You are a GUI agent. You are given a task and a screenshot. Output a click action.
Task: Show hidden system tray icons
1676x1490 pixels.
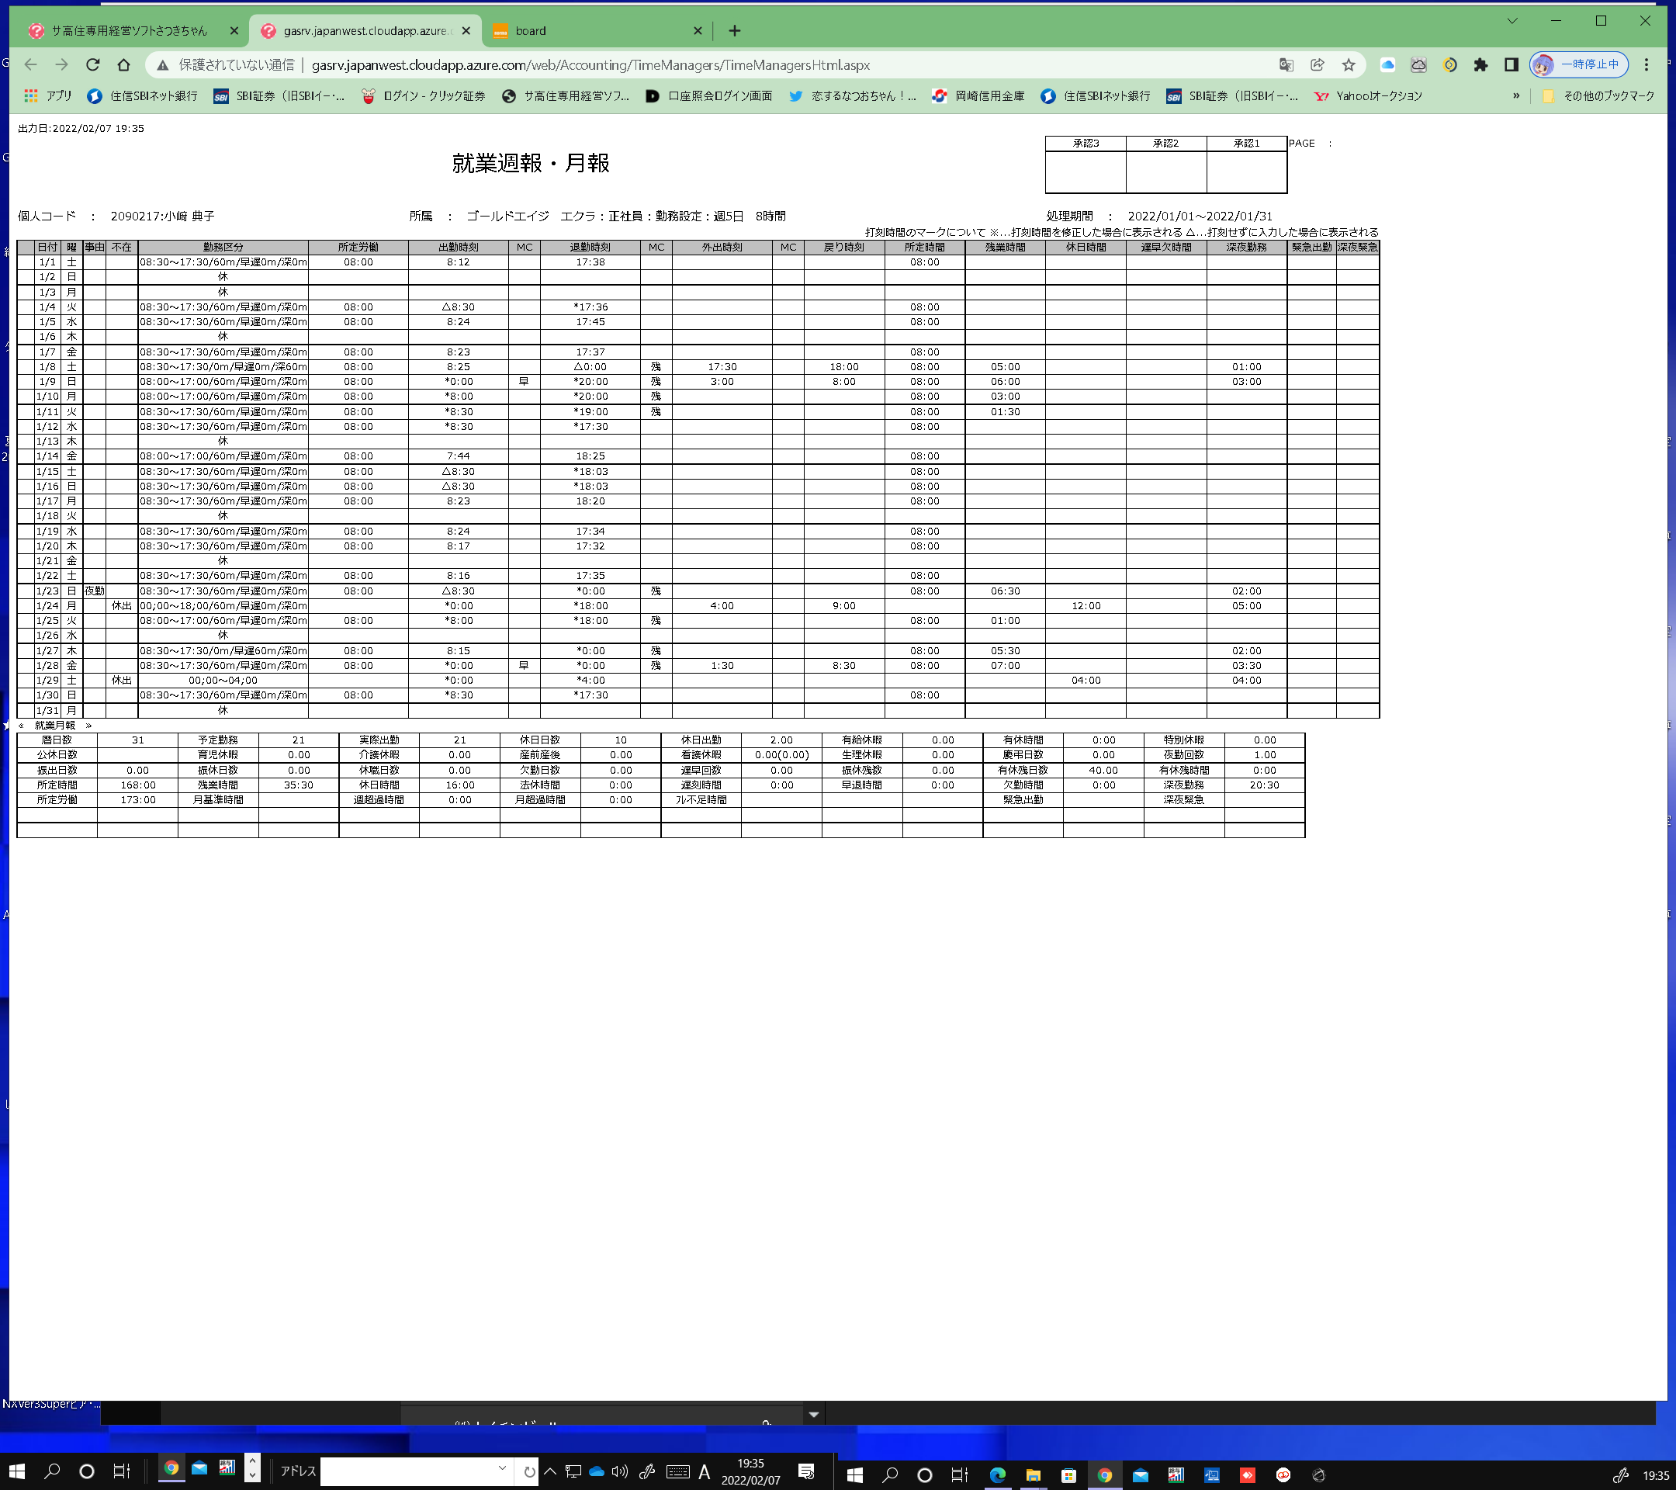point(550,1471)
